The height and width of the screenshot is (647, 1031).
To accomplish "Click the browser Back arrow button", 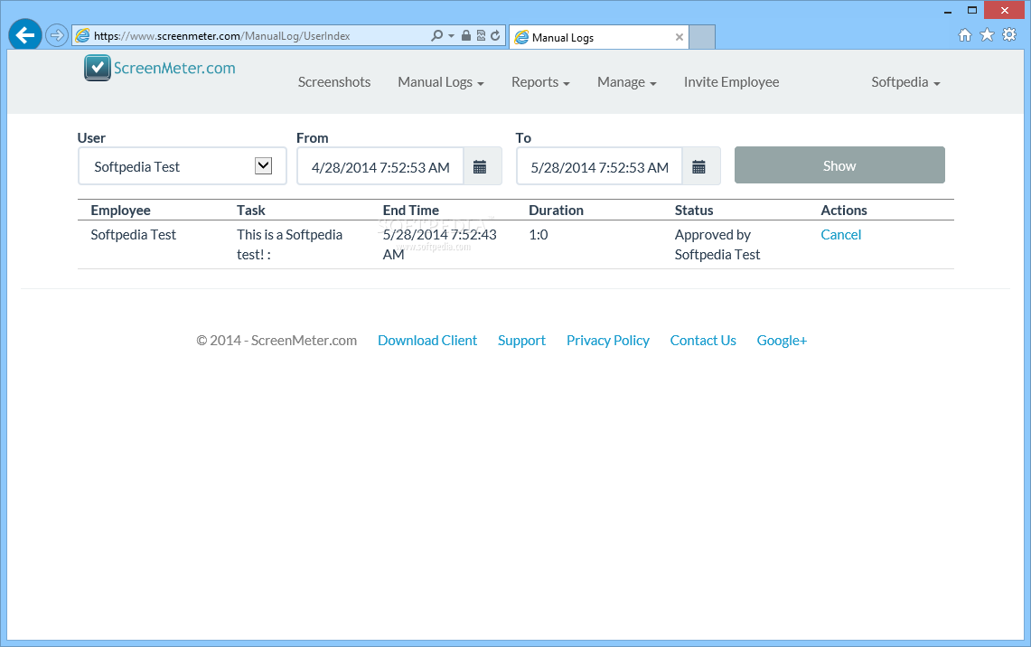I will coord(25,35).
